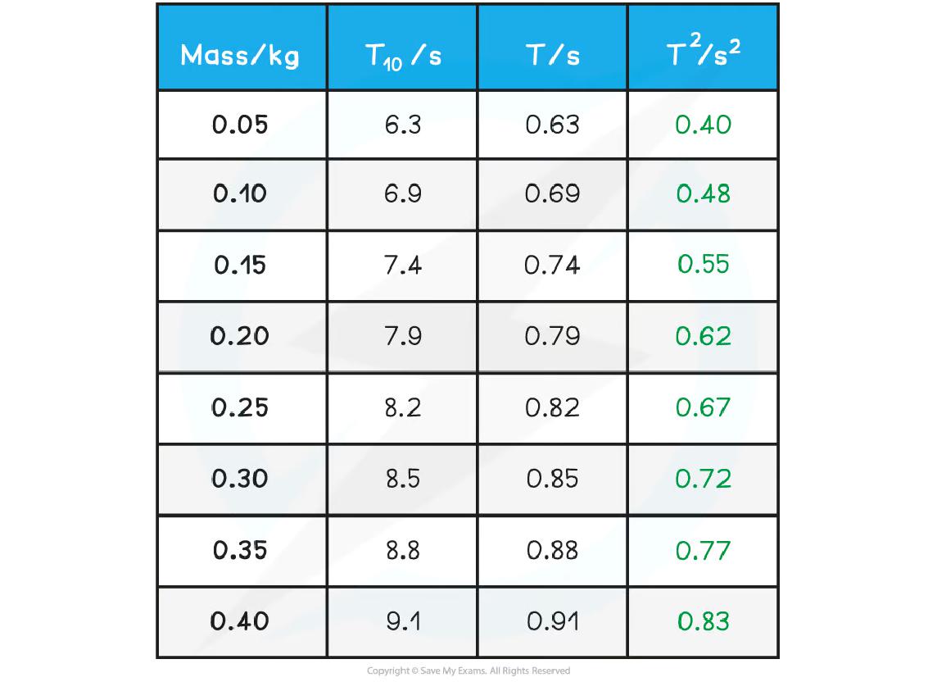
Task: Select the T²/s² column header
Action: [x=704, y=54]
